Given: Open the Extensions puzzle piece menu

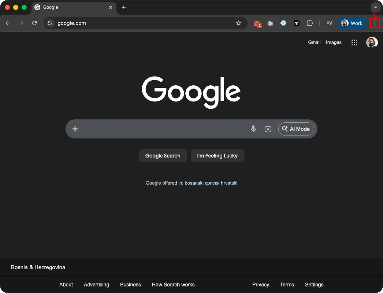Looking at the screenshot, I should tap(310, 23).
